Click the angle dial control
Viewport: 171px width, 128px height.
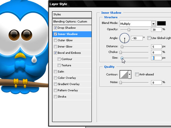[124, 38]
